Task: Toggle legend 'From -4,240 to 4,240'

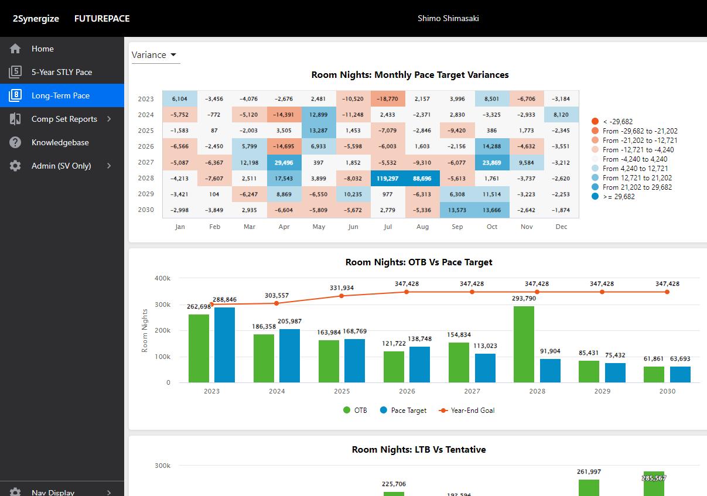Action: 629,159
